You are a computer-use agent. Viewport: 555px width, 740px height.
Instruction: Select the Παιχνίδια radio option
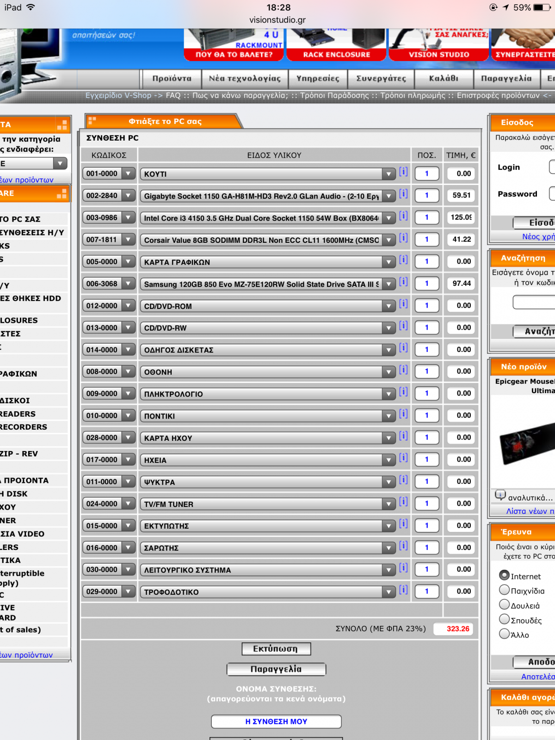pyautogui.click(x=504, y=590)
